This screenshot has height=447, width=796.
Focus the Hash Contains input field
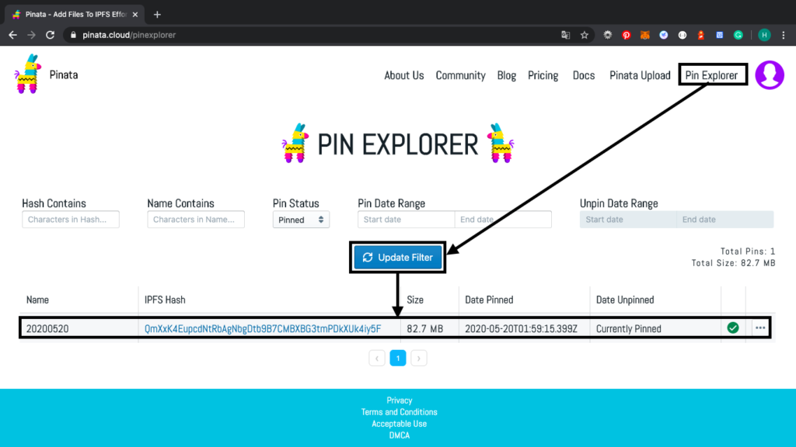71,220
